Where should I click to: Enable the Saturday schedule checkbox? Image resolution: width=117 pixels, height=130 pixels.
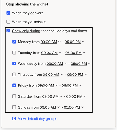[14, 96]
